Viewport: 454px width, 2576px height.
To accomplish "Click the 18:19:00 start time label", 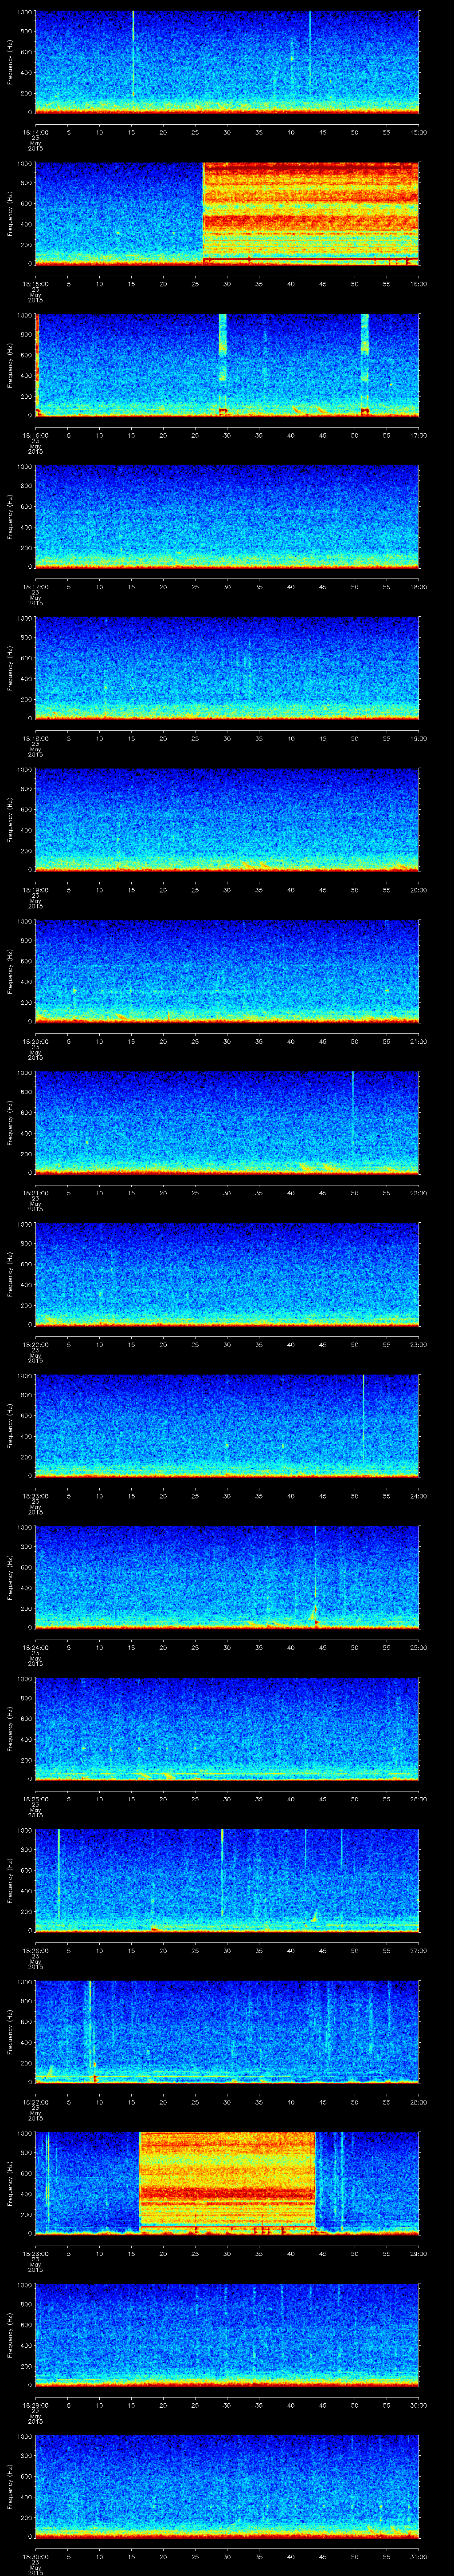I will click(x=35, y=890).
